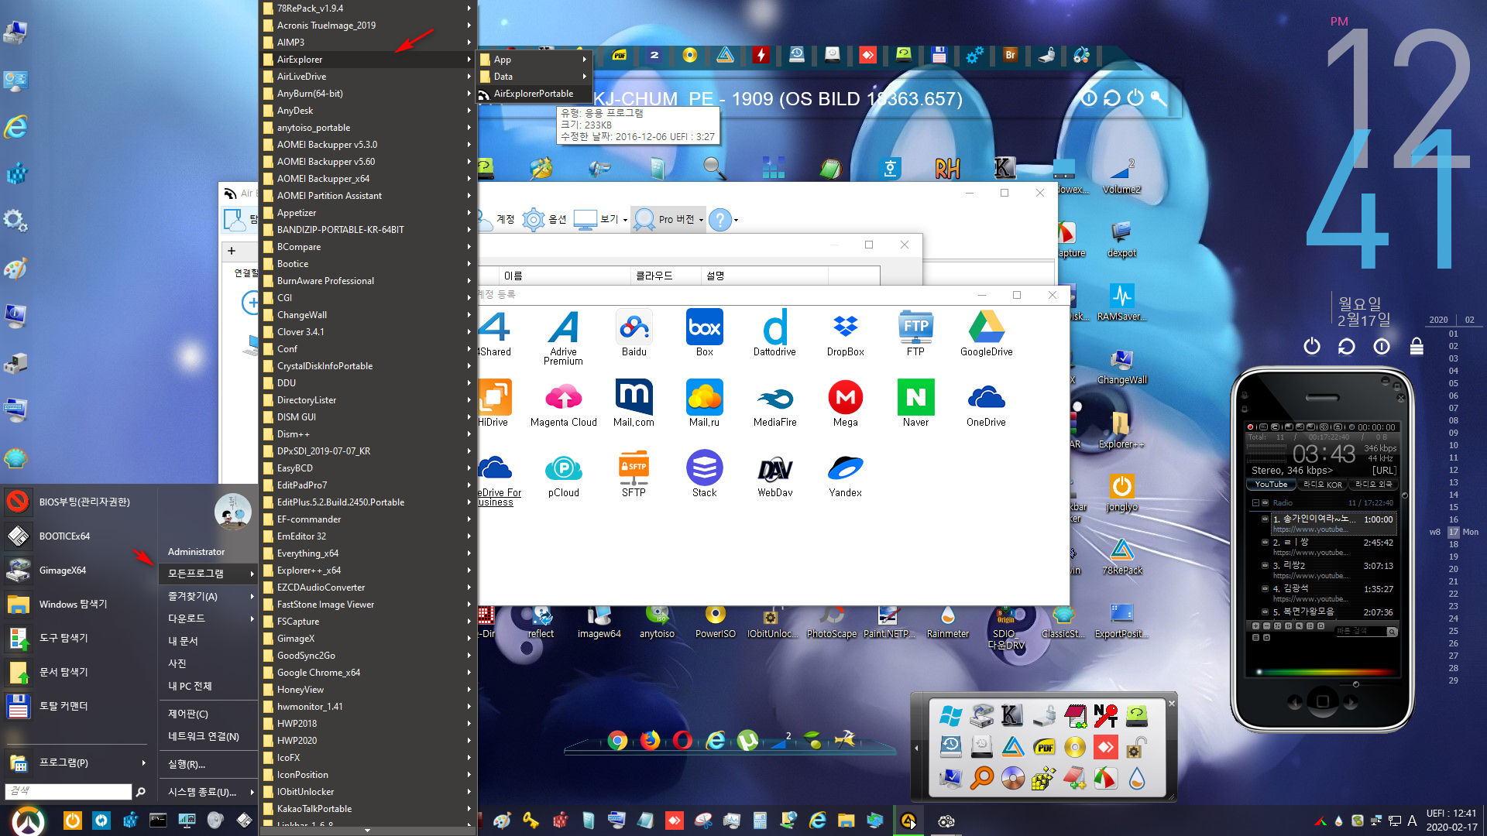Select the DropBox cloud icon

[x=845, y=333]
